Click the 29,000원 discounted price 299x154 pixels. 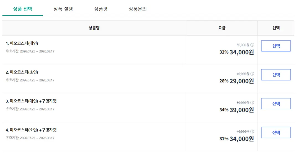(242, 81)
